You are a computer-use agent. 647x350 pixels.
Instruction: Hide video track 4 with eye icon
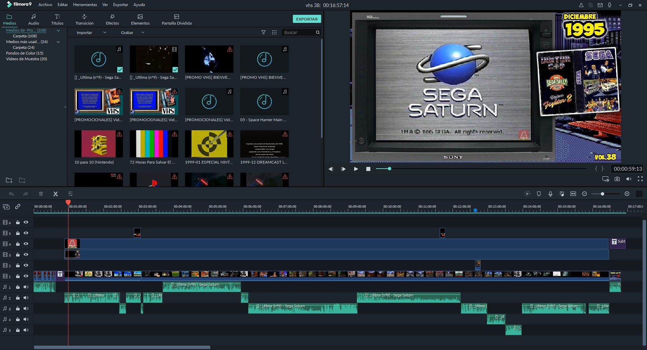click(26, 244)
